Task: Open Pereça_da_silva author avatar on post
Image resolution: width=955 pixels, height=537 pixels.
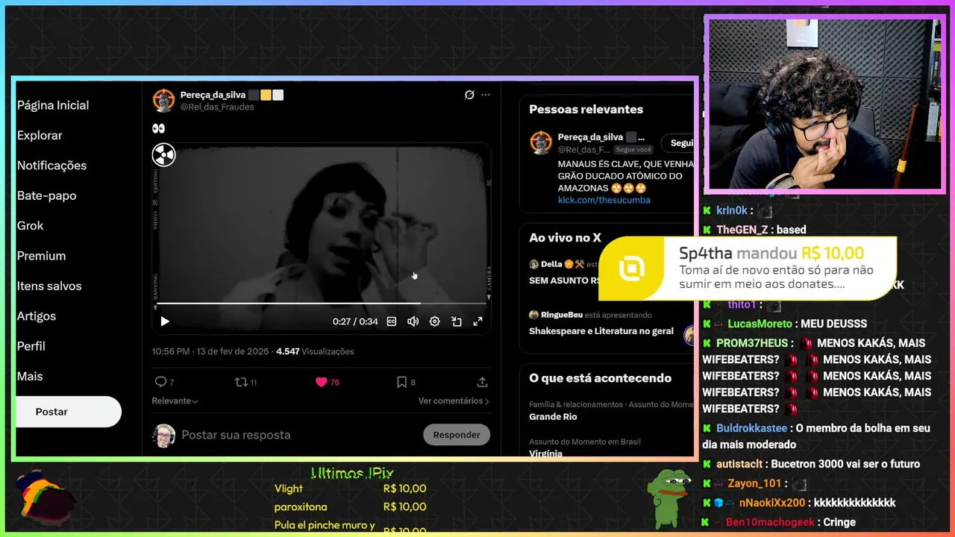Action: 163,101
